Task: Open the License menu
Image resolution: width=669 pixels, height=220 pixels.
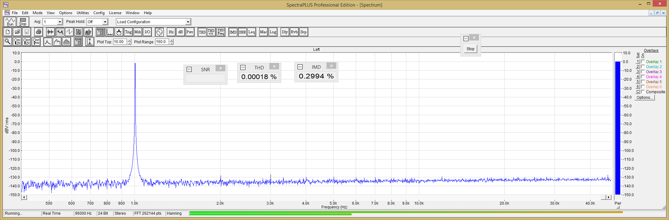Action: point(115,13)
